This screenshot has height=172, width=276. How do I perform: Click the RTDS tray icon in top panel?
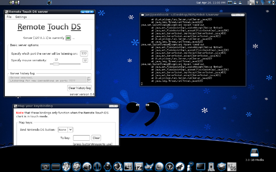coord(252,3)
